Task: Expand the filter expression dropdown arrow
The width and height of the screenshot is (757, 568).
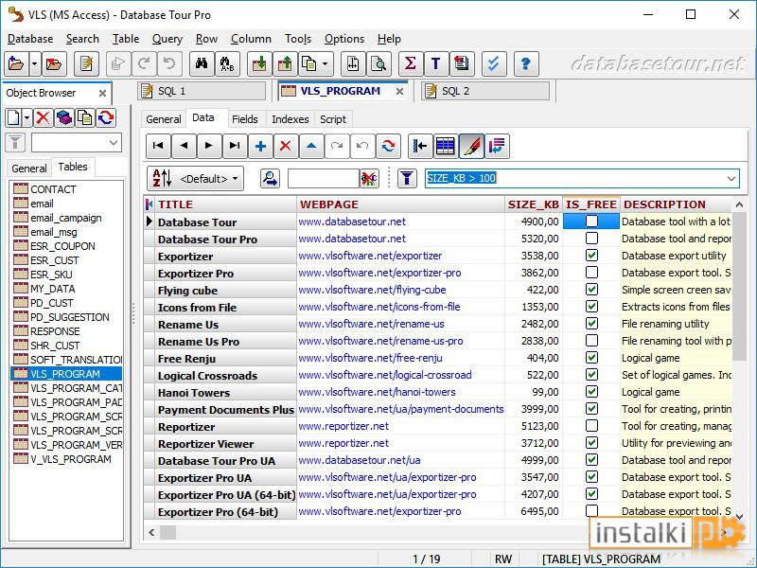Action: tap(731, 179)
